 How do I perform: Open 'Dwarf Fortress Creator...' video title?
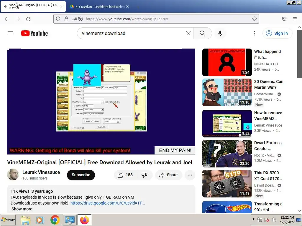[x=268, y=146]
